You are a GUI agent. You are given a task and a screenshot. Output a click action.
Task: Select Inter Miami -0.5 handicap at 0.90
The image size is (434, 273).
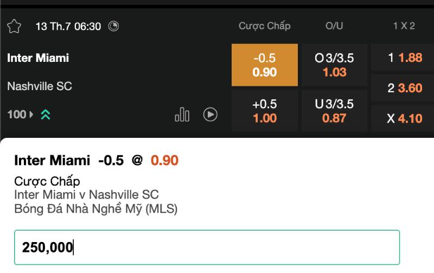pos(265,65)
